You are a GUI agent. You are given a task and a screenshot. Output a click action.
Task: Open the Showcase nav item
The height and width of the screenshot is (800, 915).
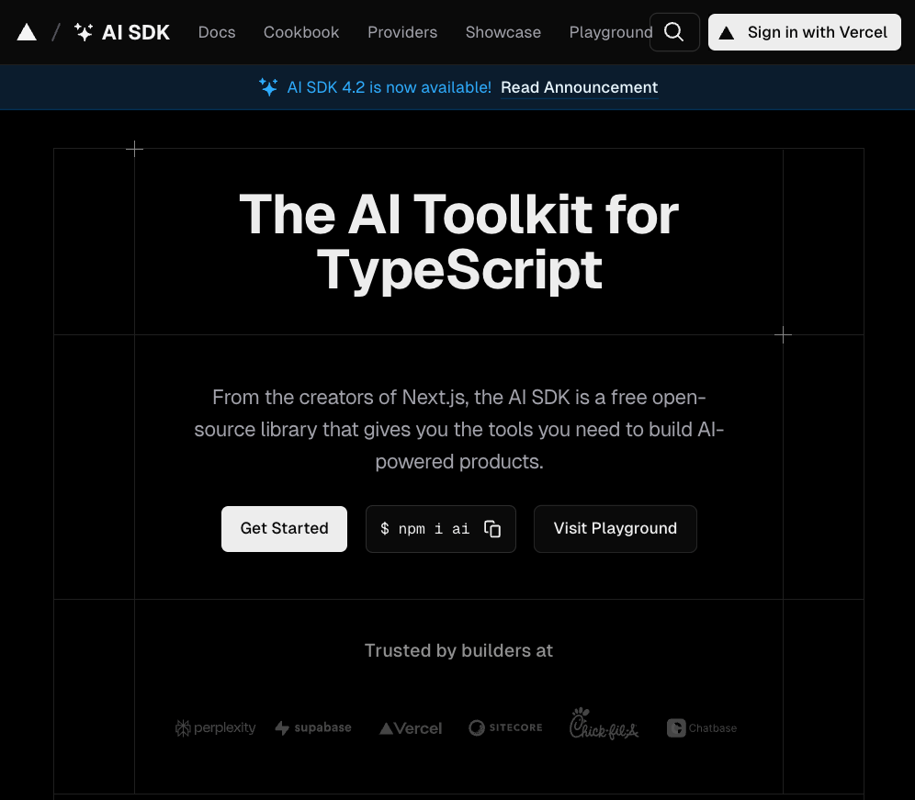(x=503, y=32)
